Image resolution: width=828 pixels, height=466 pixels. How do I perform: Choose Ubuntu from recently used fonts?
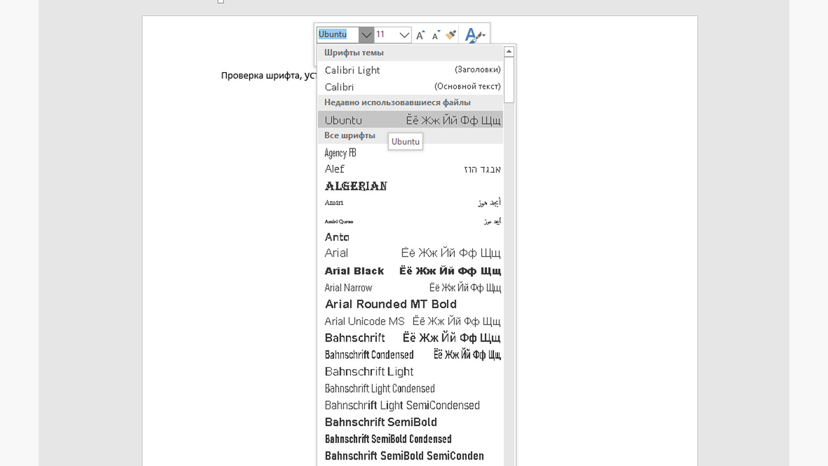pyautogui.click(x=343, y=120)
